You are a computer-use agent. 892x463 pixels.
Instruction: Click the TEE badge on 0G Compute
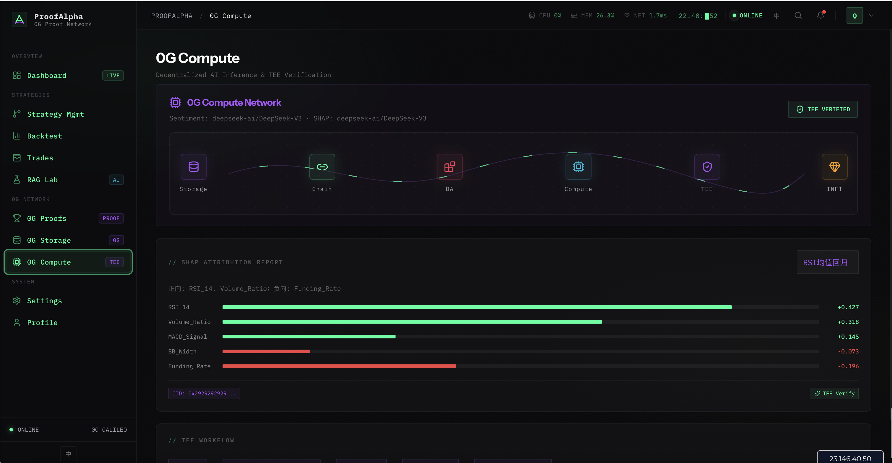coord(115,262)
